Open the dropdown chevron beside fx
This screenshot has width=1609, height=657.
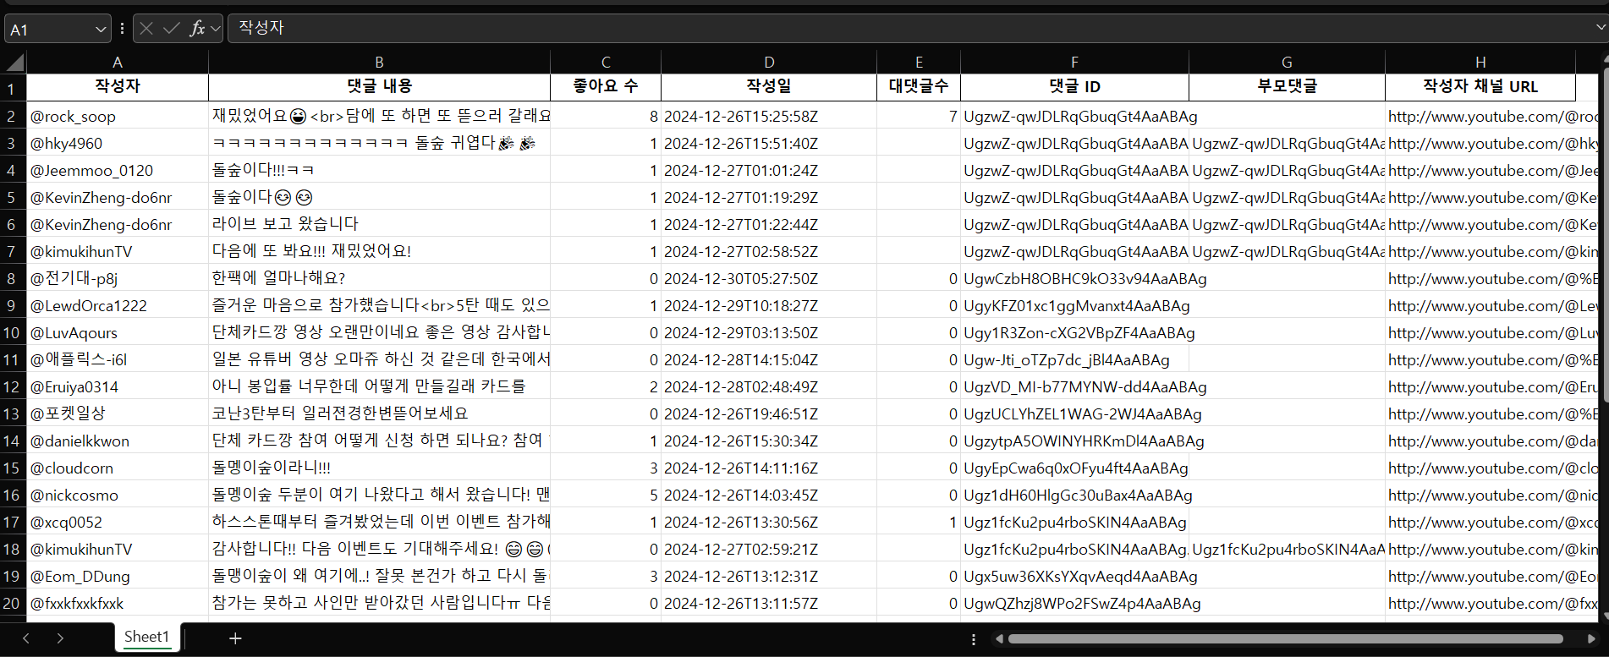click(x=216, y=29)
